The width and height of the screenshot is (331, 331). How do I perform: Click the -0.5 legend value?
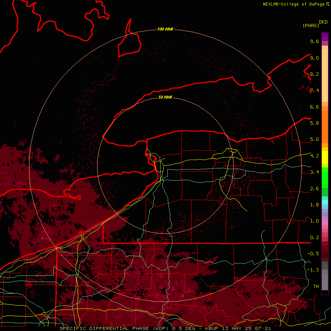click(x=313, y=254)
